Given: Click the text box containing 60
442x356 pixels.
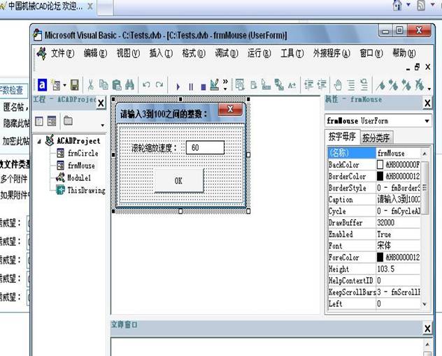Looking at the screenshot, I should [x=206, y=148].
